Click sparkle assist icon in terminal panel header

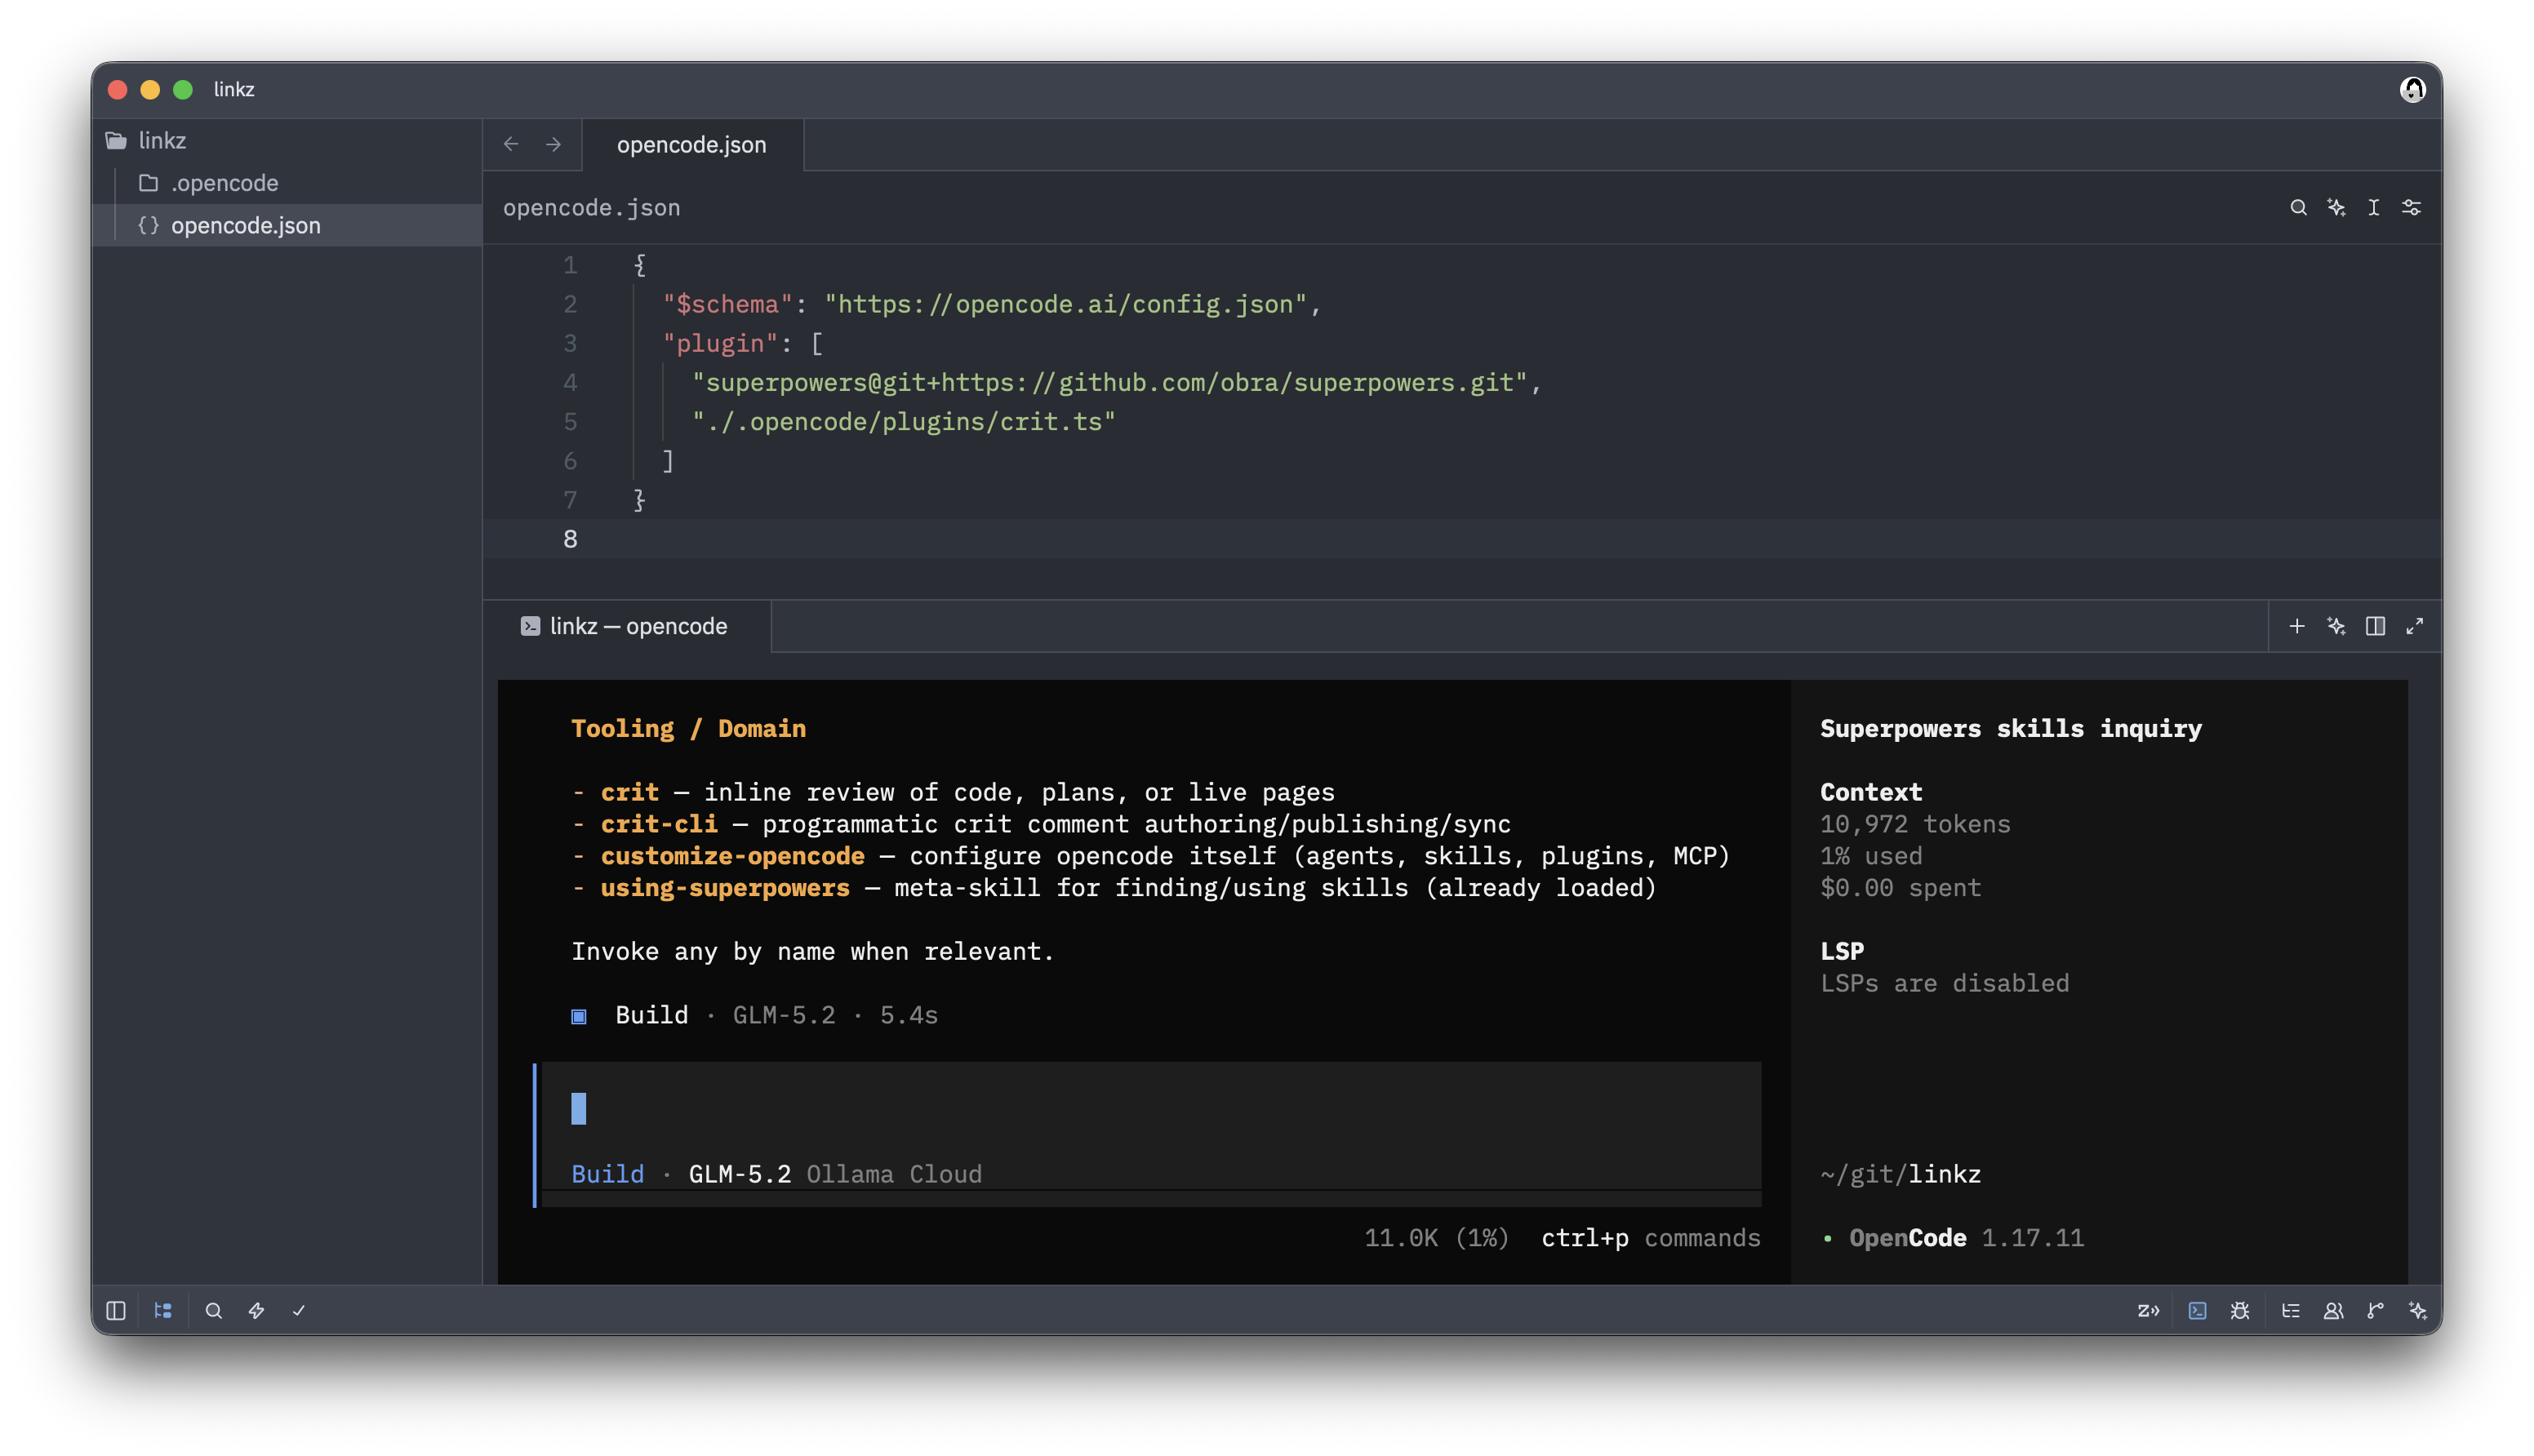[x=2336, y=626]
